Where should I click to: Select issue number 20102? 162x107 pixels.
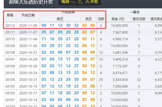tap(10, 93)
